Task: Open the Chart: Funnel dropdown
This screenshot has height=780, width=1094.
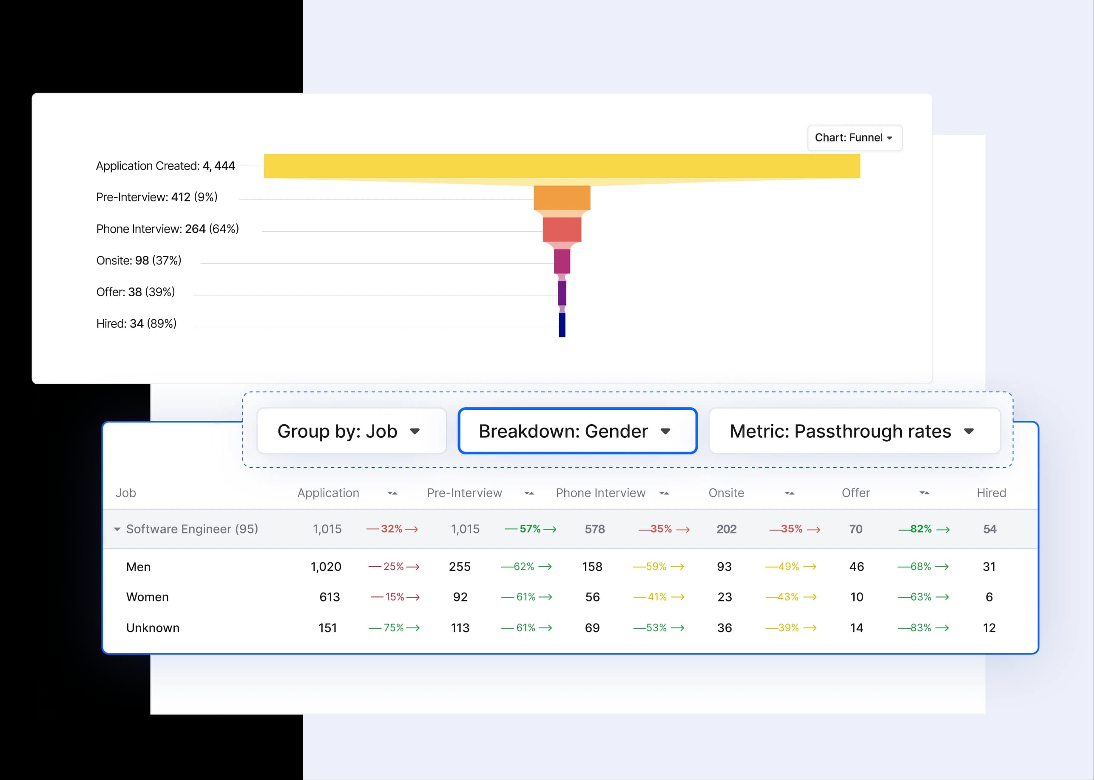Action: click(x=854, y=138)
